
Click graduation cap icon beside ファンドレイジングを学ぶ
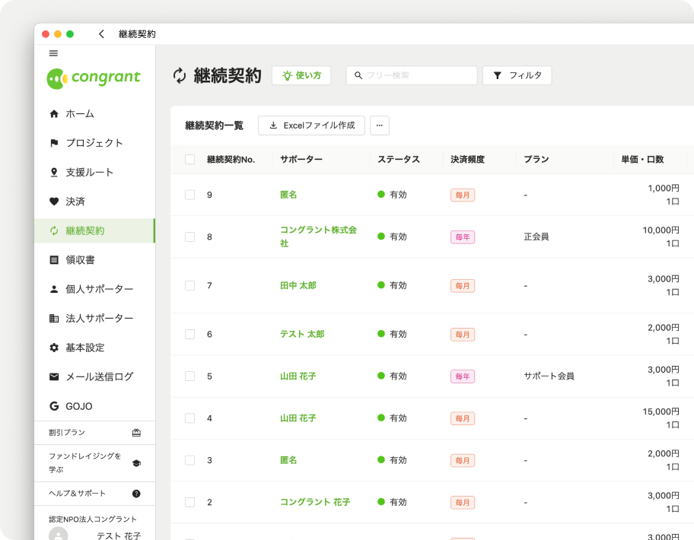click(x=136, y=463)
